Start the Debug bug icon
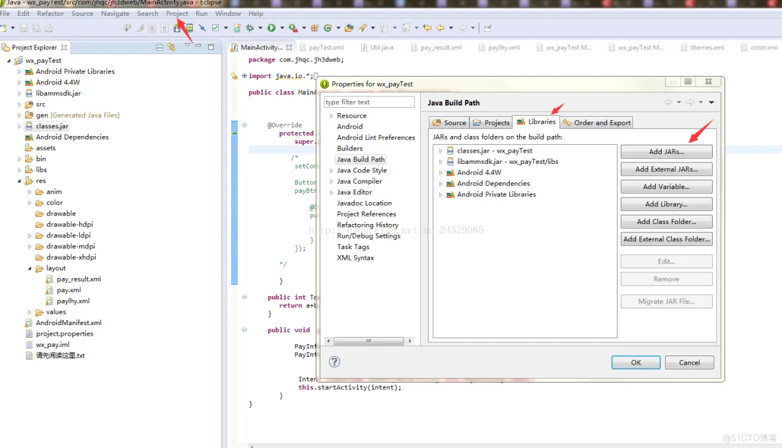This screenshot has width=782, height=448. click(x=250, y=28)
